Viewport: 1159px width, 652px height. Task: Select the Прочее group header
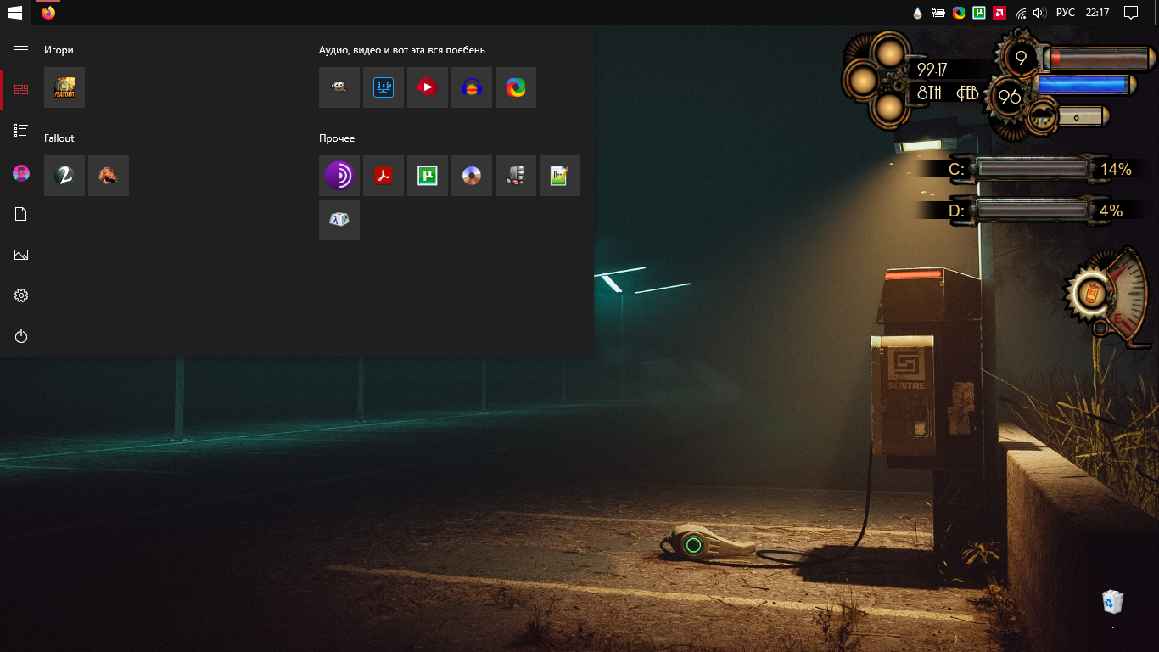(337, 138)
